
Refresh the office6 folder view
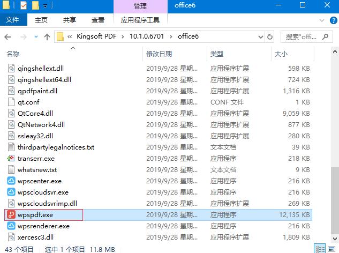[x=269, y=37]
